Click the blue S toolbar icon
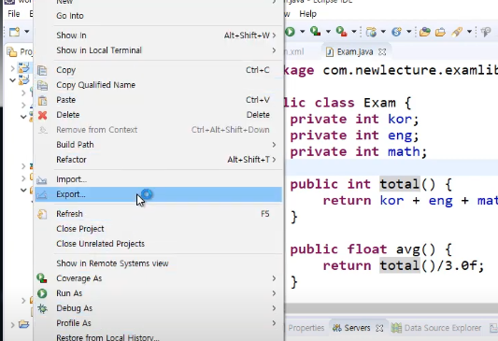The image size is (498, 341). tap(396, 32)
